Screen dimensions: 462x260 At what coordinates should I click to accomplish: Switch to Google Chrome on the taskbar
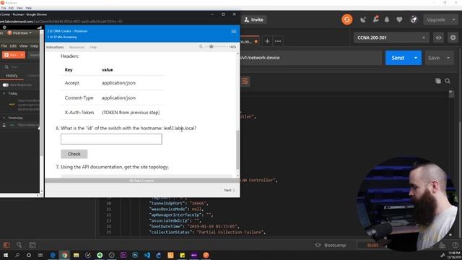pos(64,255)
